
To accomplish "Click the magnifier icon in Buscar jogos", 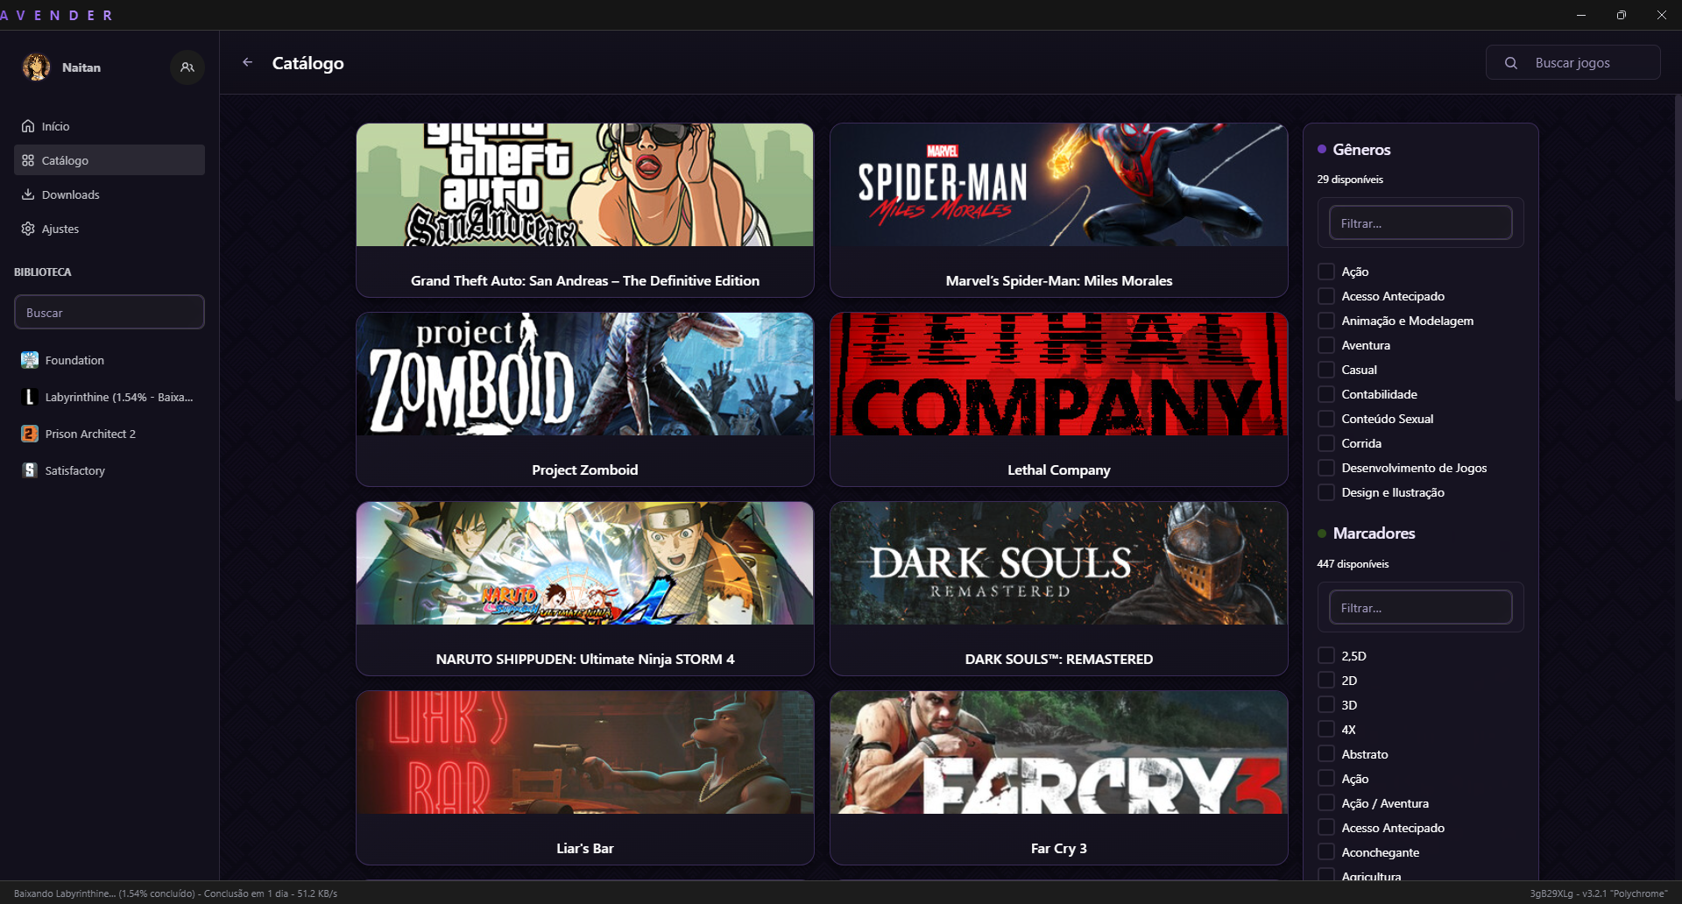I will [1511, 63].
